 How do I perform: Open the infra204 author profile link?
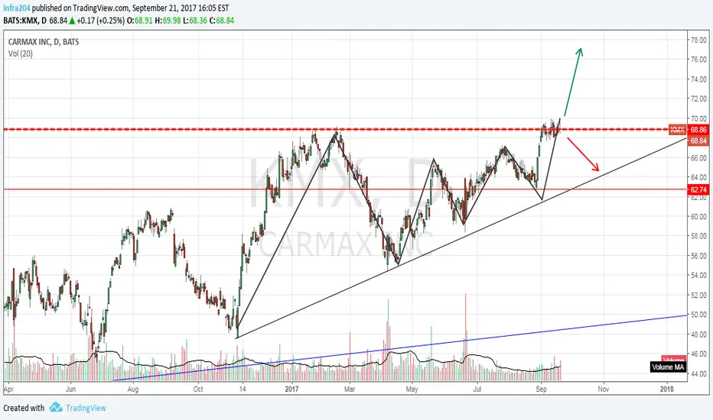click(17, 8)
